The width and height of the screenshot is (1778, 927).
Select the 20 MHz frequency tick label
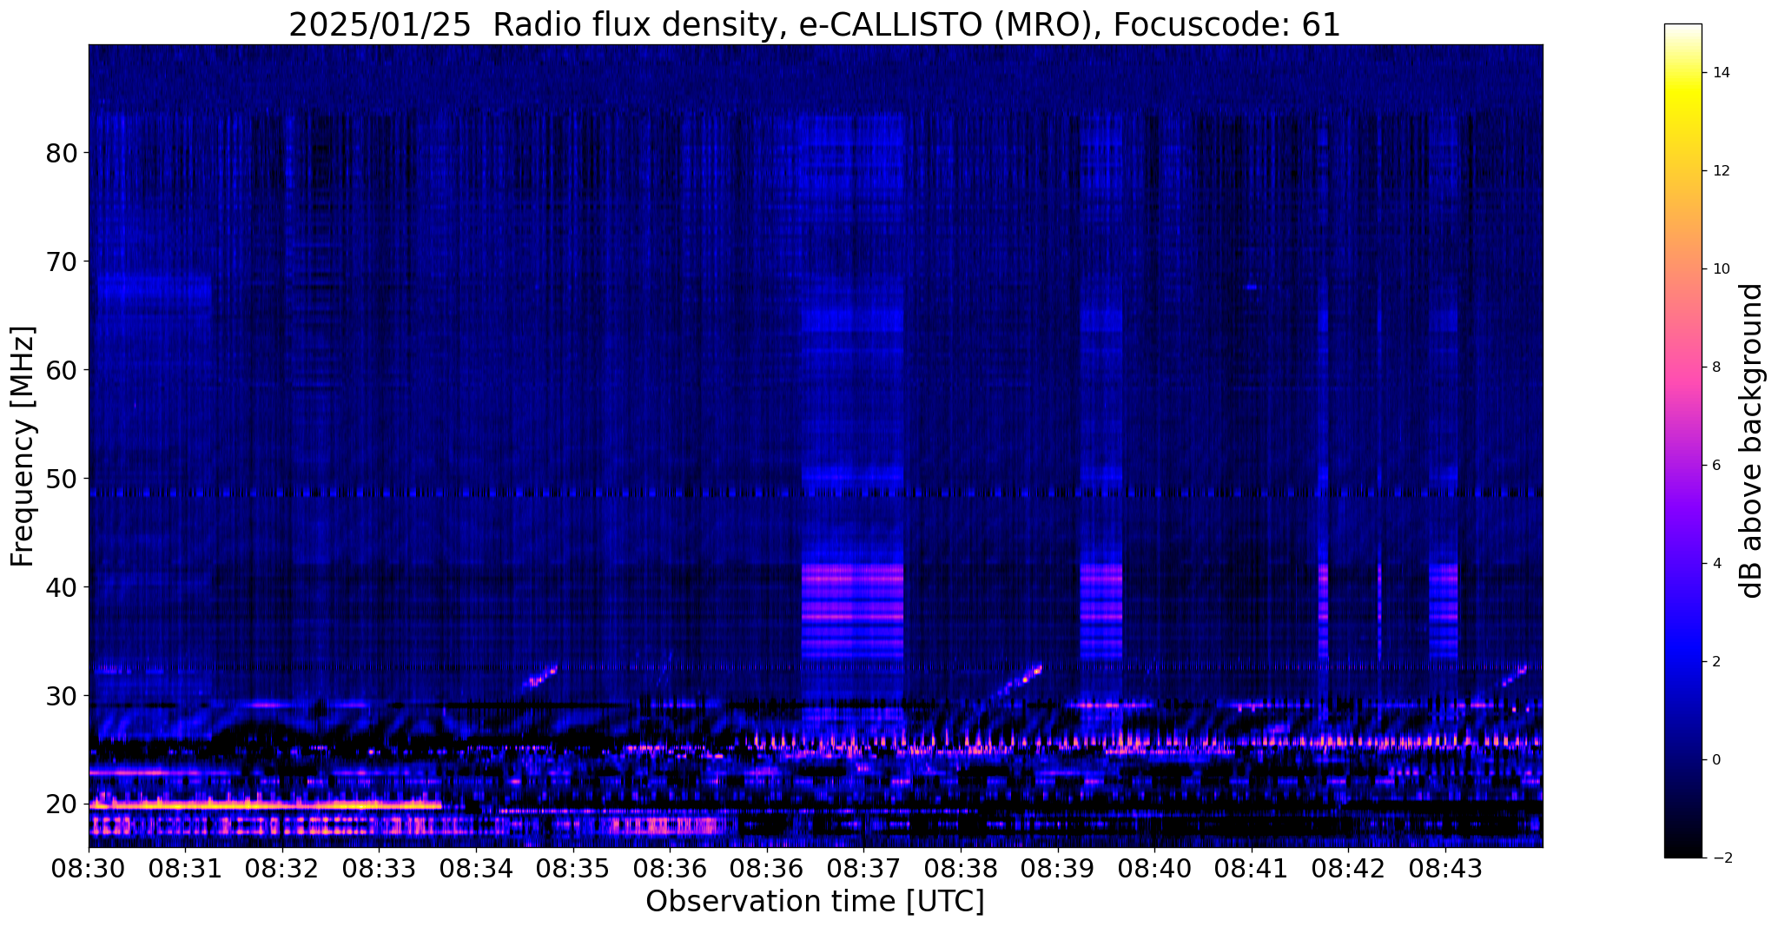pos(61,805)
